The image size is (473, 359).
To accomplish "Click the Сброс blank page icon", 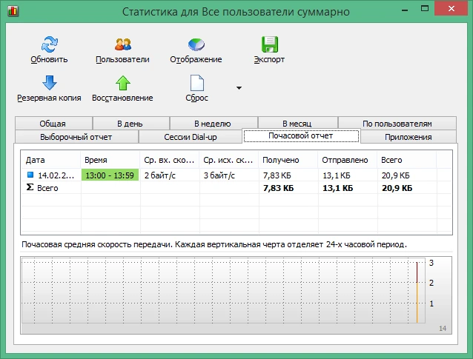I will [196, 82].
